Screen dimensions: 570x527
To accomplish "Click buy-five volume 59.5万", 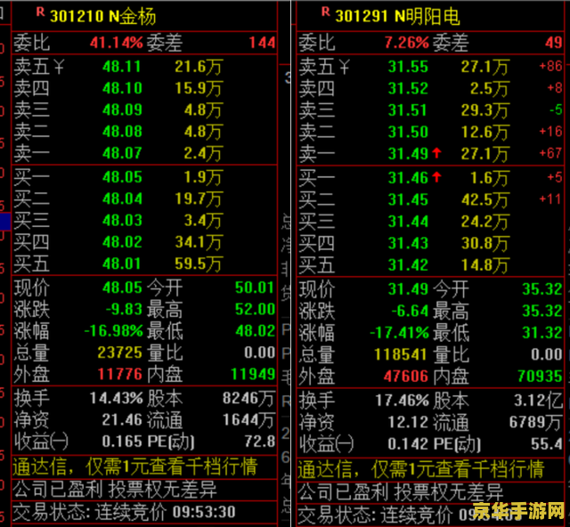I will pos(198,263).
